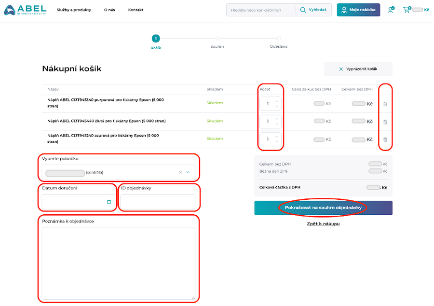Increase quantity of the azurová cartridge
Image resolution: width=434 pixels, height=306 pixels.
tap(277, 137)
